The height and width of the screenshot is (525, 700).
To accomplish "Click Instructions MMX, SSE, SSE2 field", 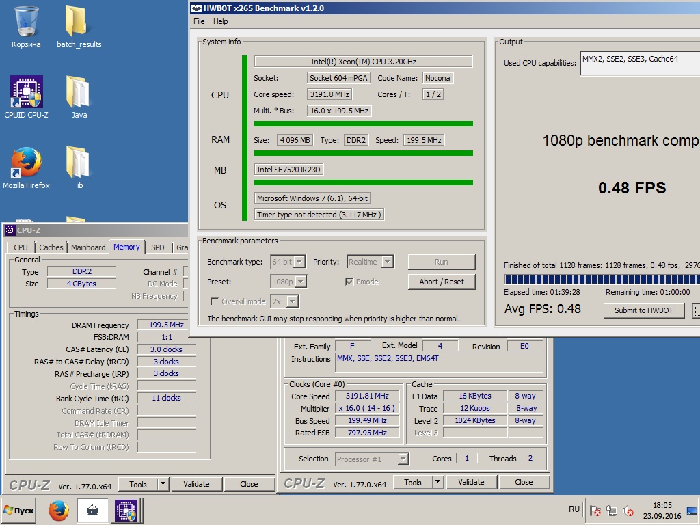I will click(440, 362).
